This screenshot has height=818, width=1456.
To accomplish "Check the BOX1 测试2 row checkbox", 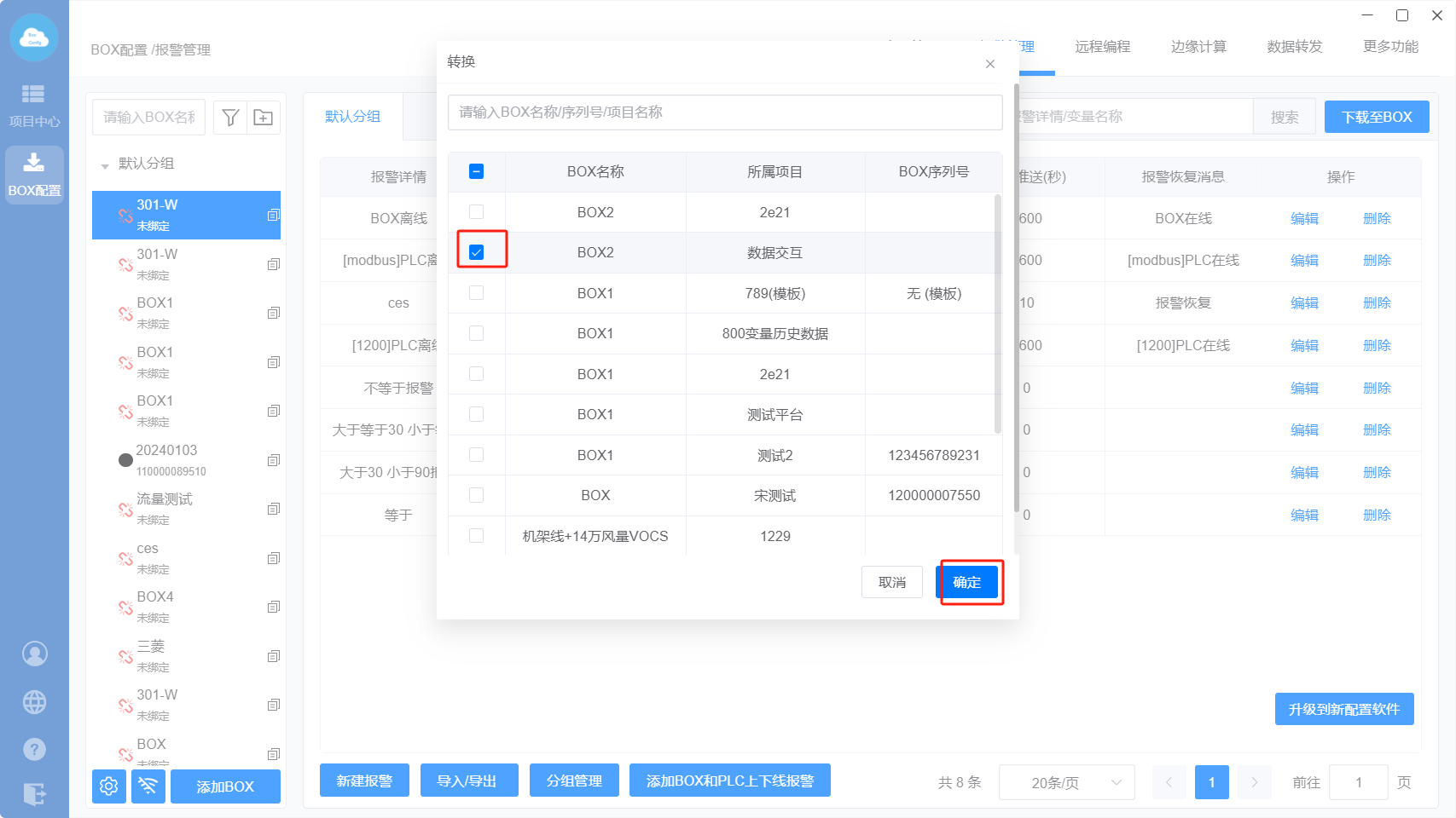I will coord(477,455).
